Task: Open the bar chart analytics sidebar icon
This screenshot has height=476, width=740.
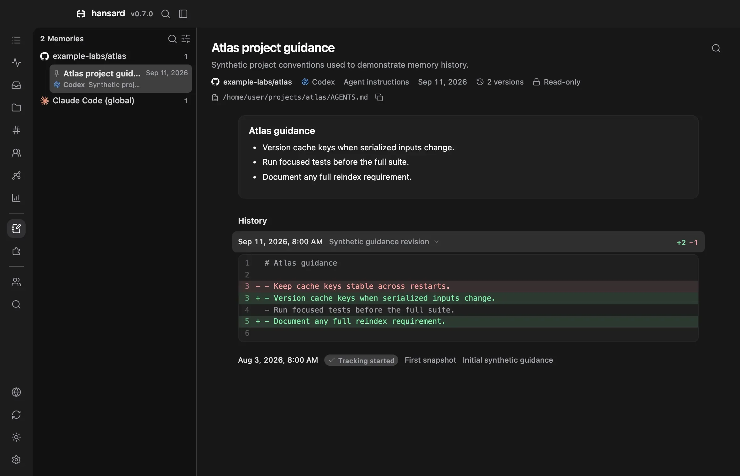Action: coord(16,198)
